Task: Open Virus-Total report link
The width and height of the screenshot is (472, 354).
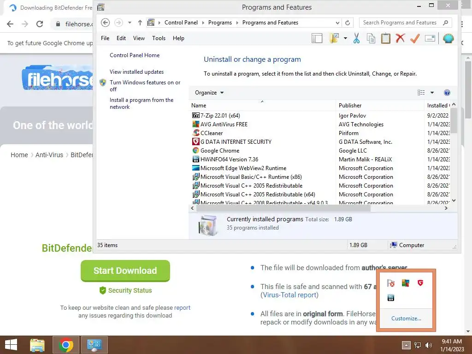Action: coord(289,295)
